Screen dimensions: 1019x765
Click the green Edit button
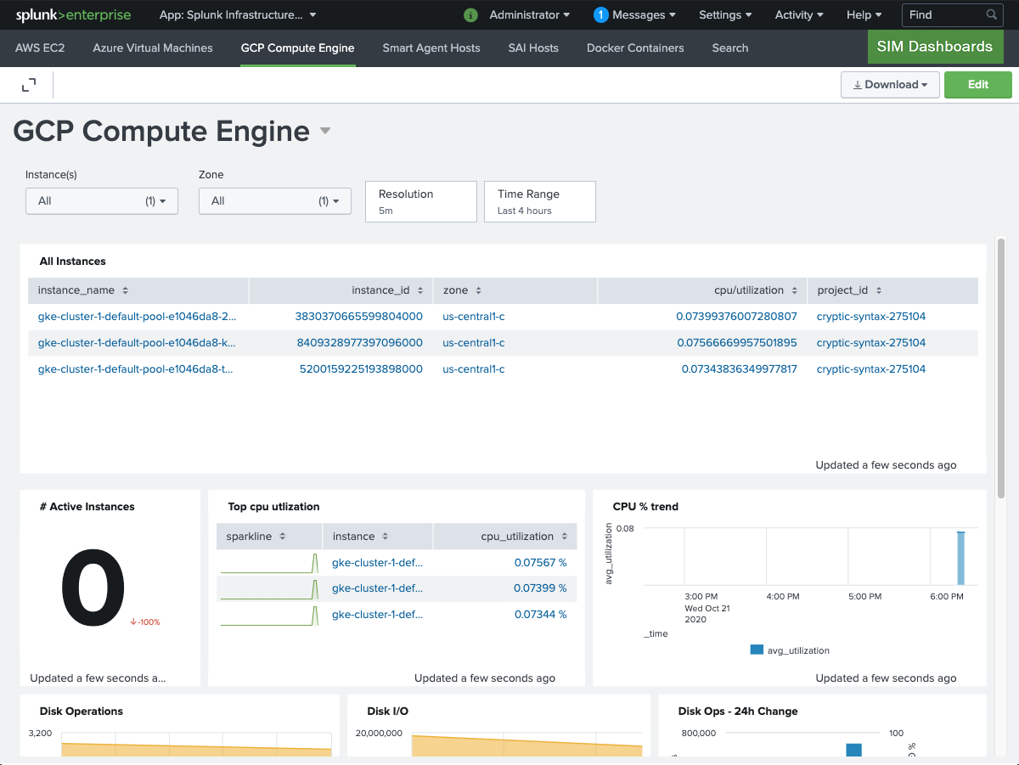click(x=978, y=85)
